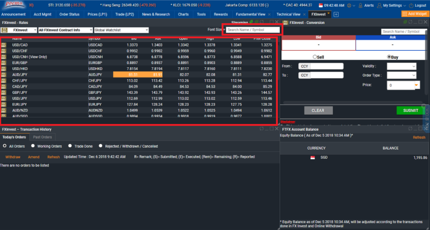This screenshot has width=430, height=230.
Task: Click the Alerts bell icon
Action: click(361, 5)
